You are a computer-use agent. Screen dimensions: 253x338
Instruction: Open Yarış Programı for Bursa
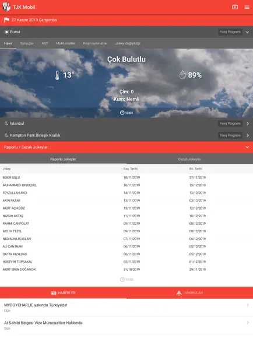(x=230, y=32)
